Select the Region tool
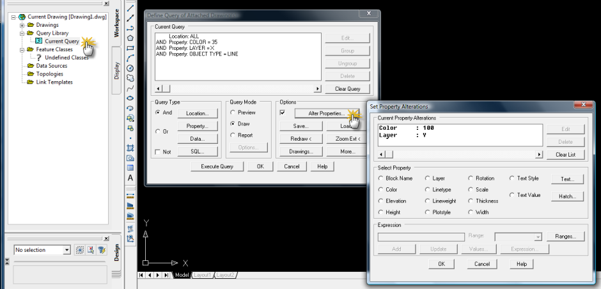Image resolution: width=601 pixels, height=289 pixels. point(130,158)
